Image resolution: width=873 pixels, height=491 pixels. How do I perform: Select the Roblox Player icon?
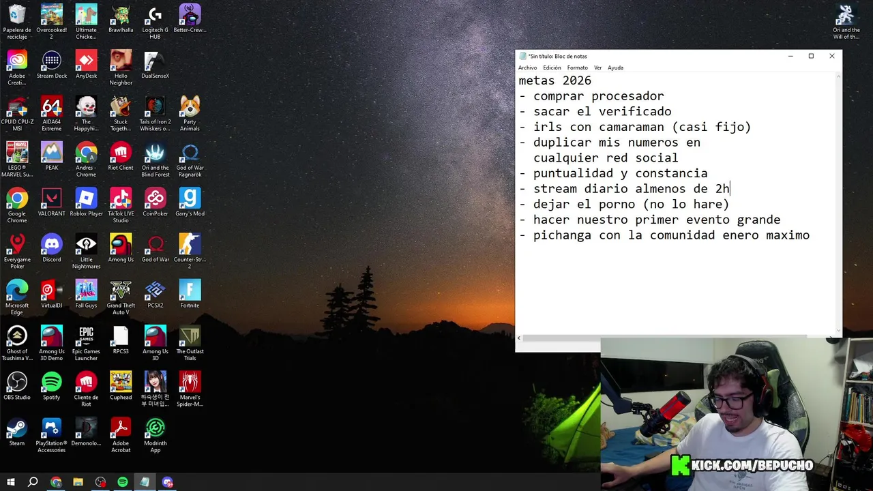pos(86,203)
